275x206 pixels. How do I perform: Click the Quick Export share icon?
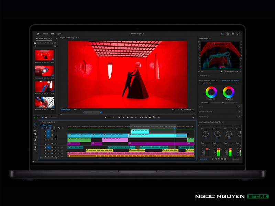tap(228, 34)
